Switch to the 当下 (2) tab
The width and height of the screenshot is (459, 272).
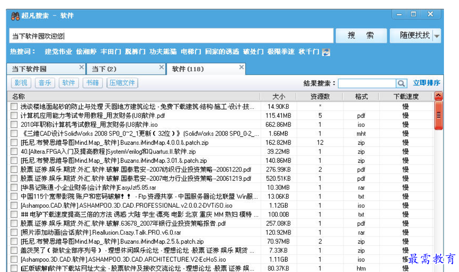point(126,69)
